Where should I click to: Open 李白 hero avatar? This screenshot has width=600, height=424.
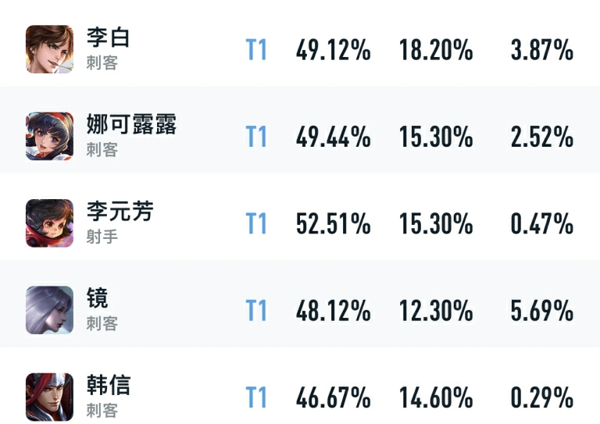click(x=49, y=49)
